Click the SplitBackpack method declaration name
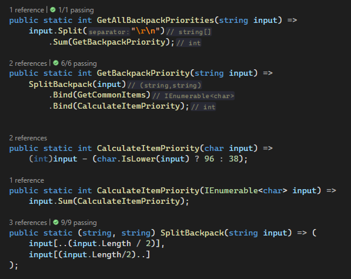The height and width of the screenshot is (279, 351). (192, 233)
